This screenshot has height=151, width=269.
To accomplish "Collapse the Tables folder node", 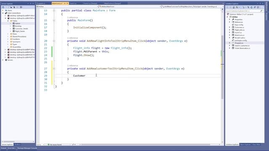I will (8, 21).
